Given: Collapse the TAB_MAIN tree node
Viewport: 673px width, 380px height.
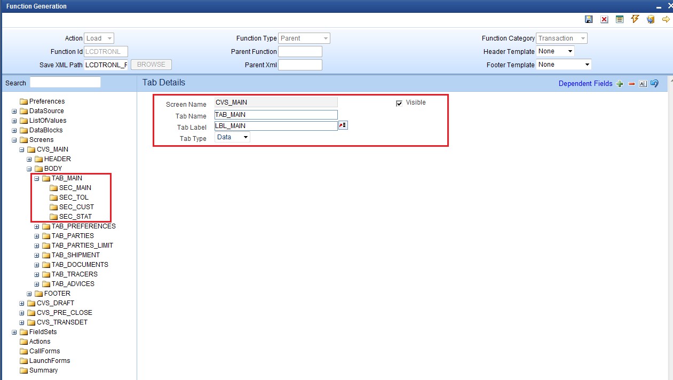Looking at the screenshot, I should click(x=37, y=178).
